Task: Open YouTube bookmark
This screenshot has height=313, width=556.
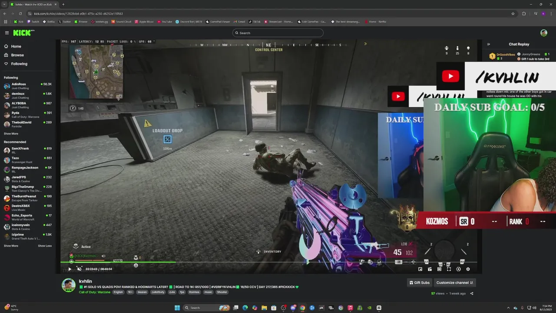Action: tap(165, 22)
